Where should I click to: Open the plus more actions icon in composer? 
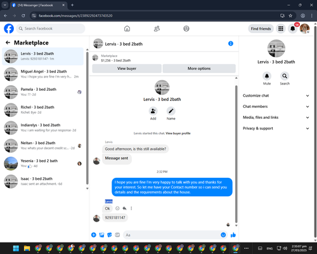click(x=94, y=235)
